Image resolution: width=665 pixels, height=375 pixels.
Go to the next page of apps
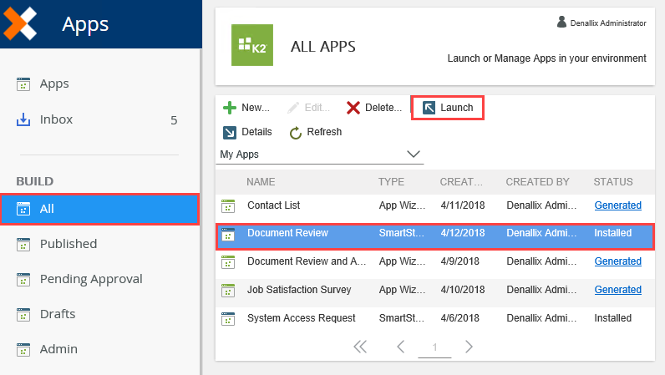coord(469,347)
